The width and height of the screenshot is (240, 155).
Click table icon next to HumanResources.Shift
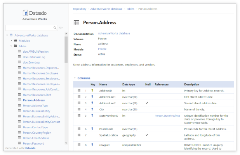click(x=19, y=95)
